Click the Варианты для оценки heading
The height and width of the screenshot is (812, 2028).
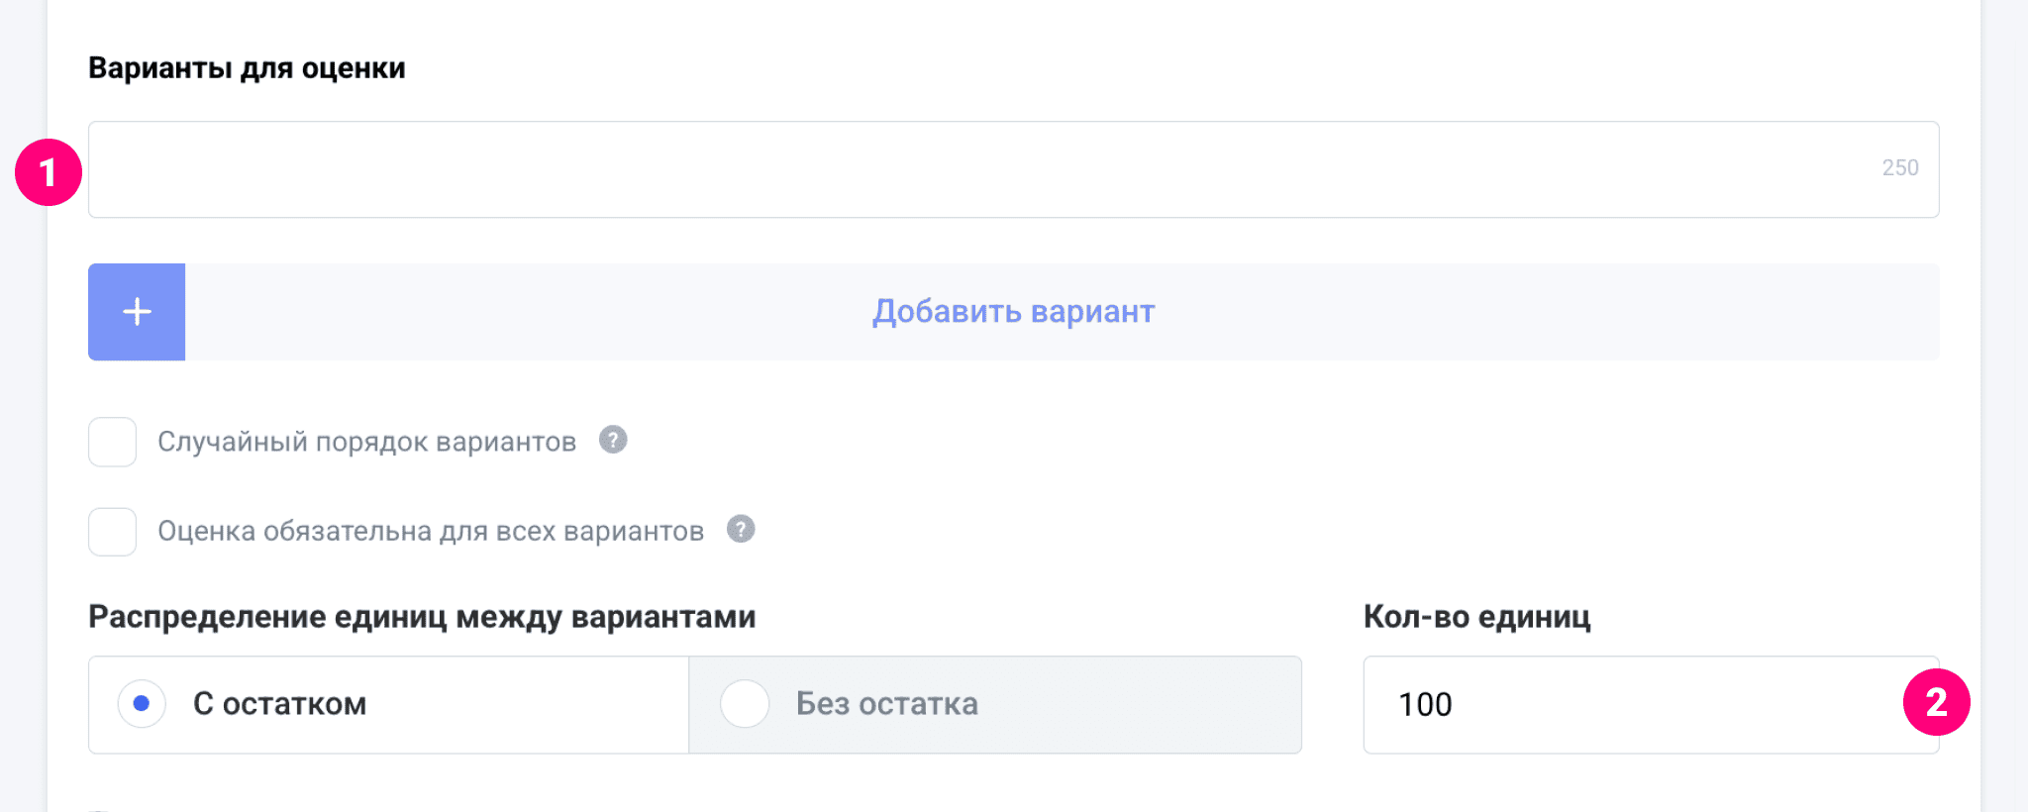(x=247, y=68)
